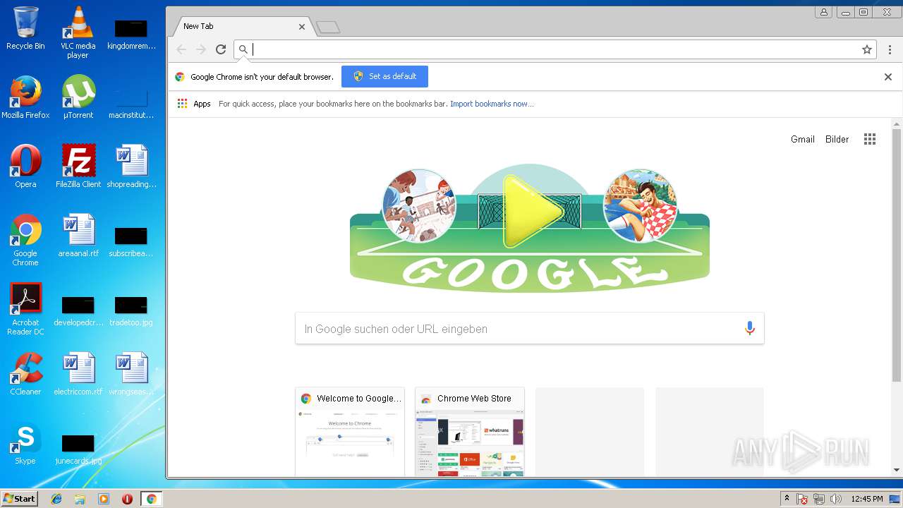Screen dimensions: 903x508
Task: Click the page scrollbar down arrow
Action: tap(897, 470)
